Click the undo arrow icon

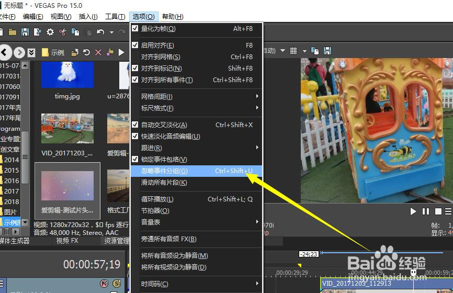100,32
